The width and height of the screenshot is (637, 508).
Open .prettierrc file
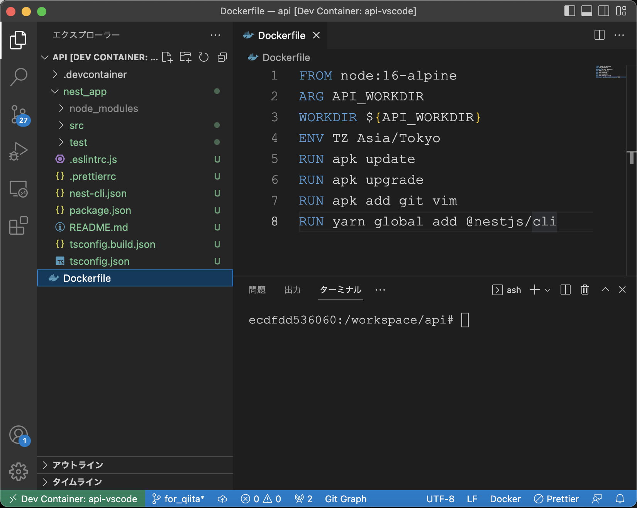point(135,176)
